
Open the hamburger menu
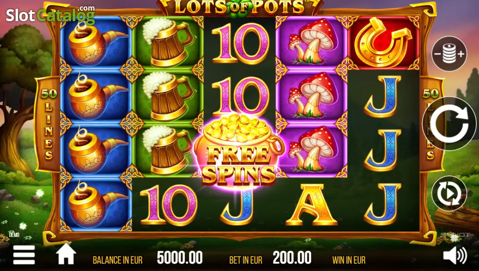coord(24,255)
